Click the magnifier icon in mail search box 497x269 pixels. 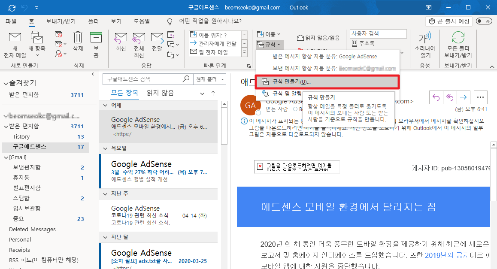pos(186,79)
